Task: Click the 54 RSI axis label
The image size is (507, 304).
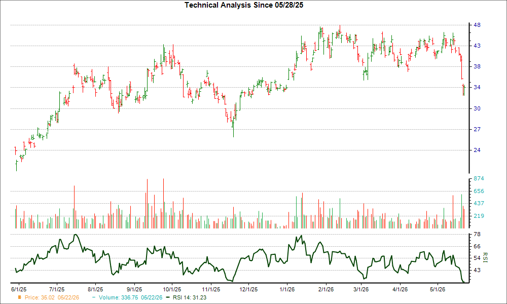Action: [477, 258]
